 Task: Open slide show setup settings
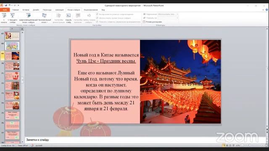point(58,18)
